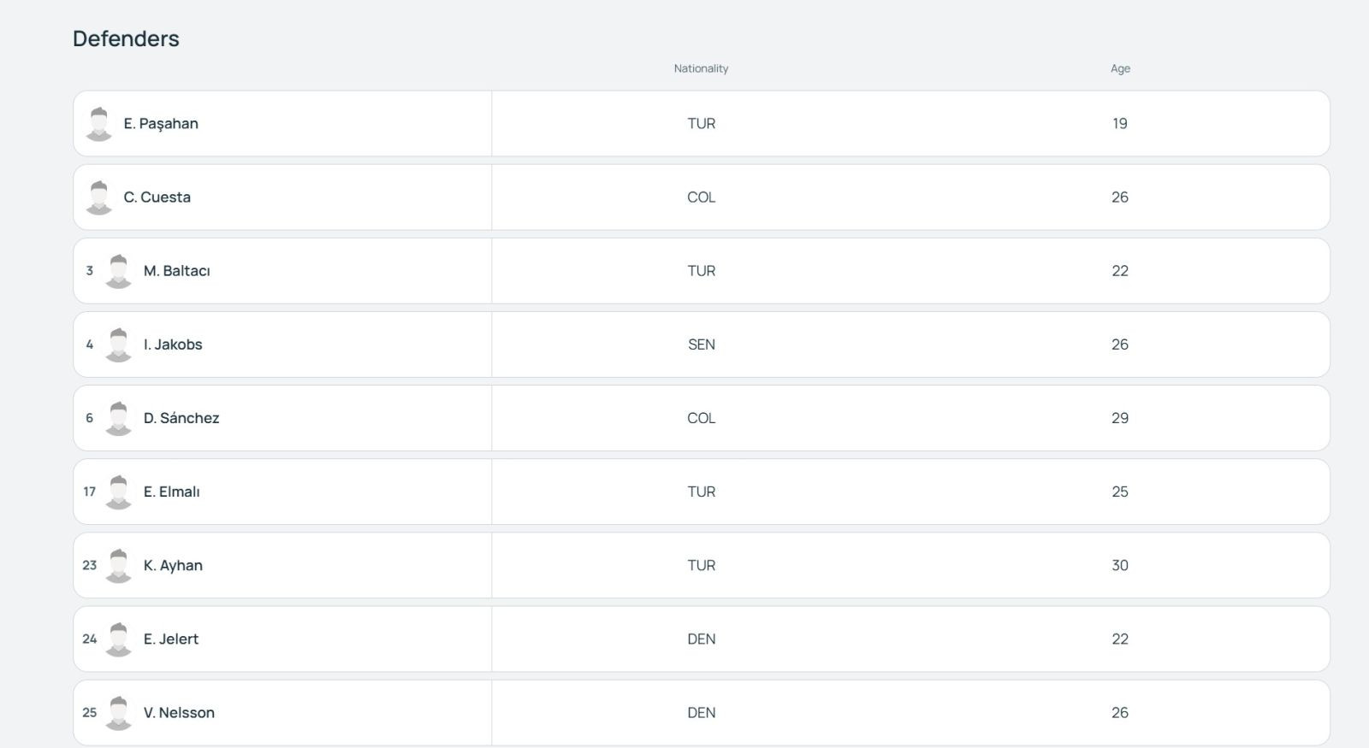The image size is (1369, 748).
Task: Click shirt number 25 for V. Nelsson
Action: 90,712
